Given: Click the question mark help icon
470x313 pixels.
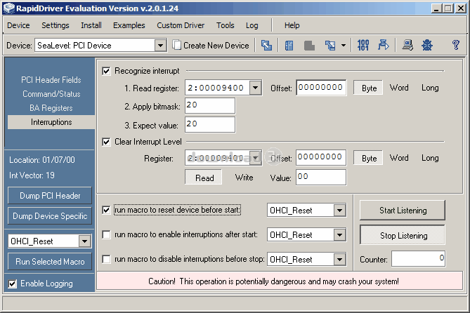Looking at the screenshot, I should pyautogui.click(x=455, y=46).
